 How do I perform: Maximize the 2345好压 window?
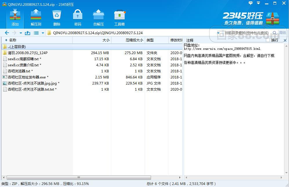(275, 3)
